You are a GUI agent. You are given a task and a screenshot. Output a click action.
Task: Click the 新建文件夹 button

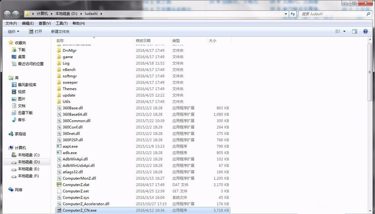pos(60,31)
